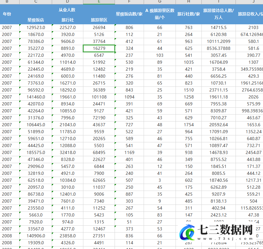
Task: Select cell with value 129523.0
Action: (x=36, y=28)
